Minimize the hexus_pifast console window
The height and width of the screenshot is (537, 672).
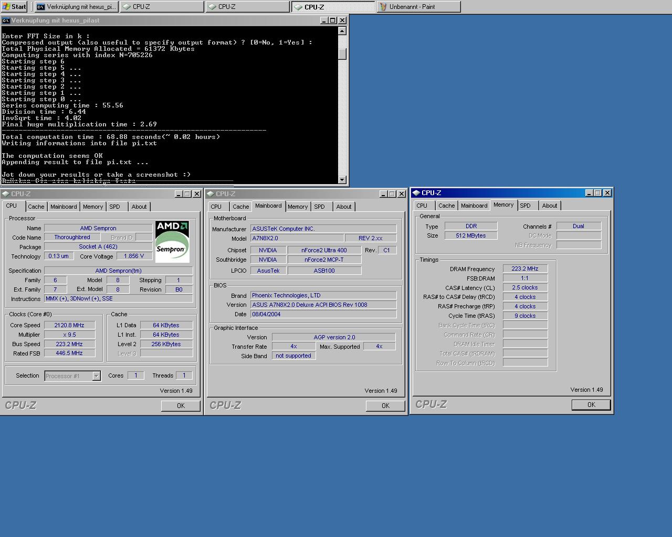coord(324,20)
